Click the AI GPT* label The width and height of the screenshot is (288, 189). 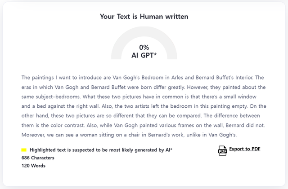[144, 55]
